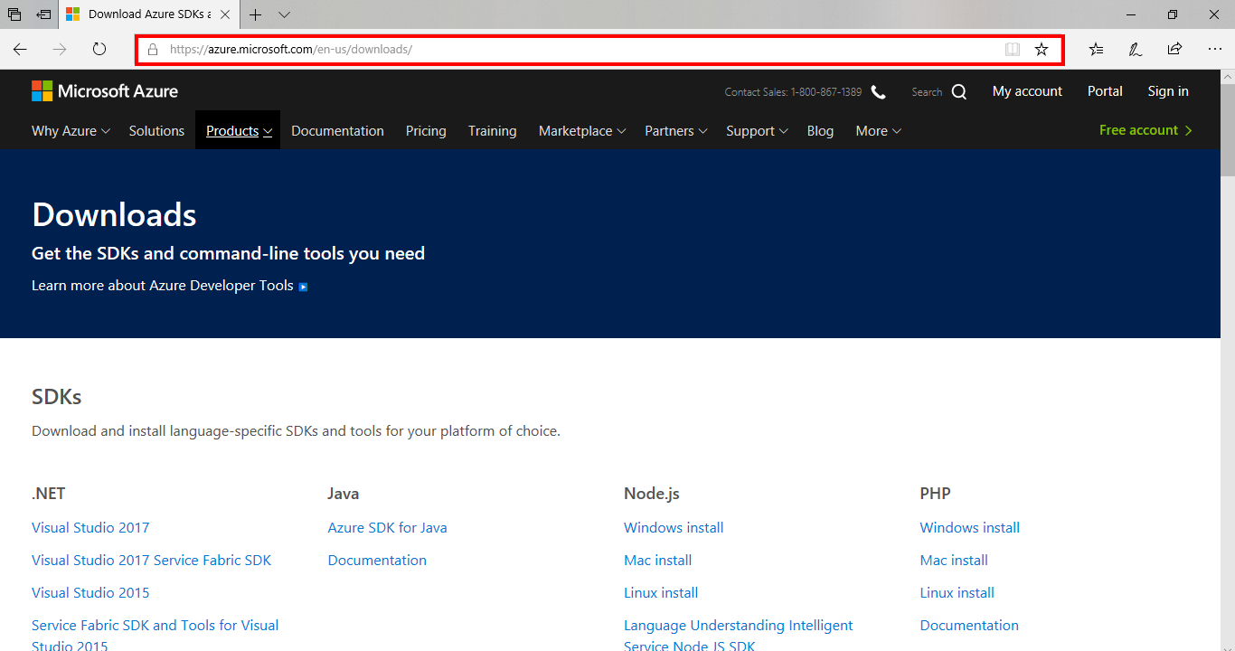
Task: Expand the Partners menu
Action: [x=676, y=131]
